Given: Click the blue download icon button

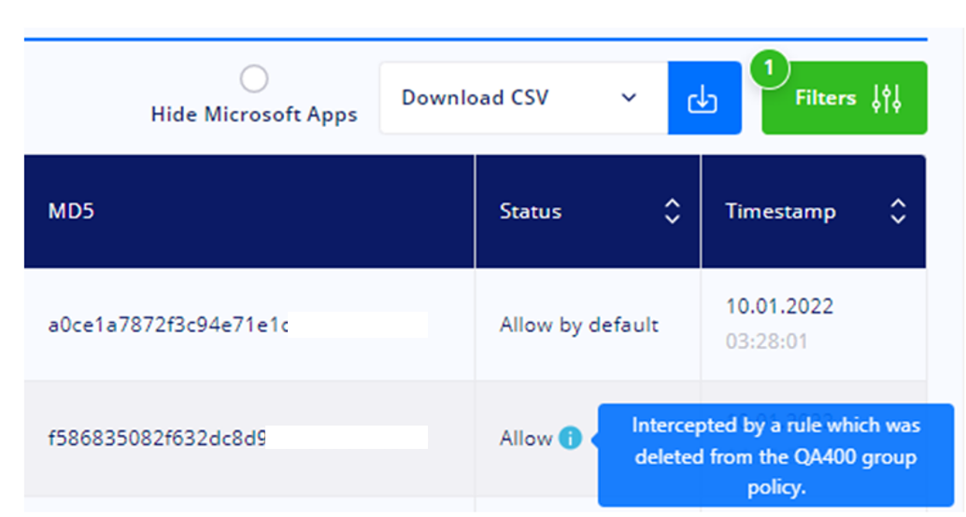Looking at the screenshot, I should (x=704, y=98).
